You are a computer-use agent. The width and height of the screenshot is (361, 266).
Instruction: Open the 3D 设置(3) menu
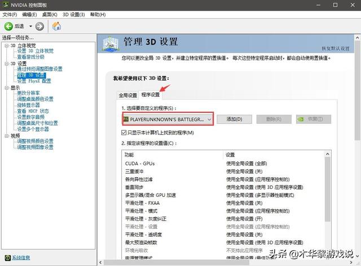(x=74, y=15)
